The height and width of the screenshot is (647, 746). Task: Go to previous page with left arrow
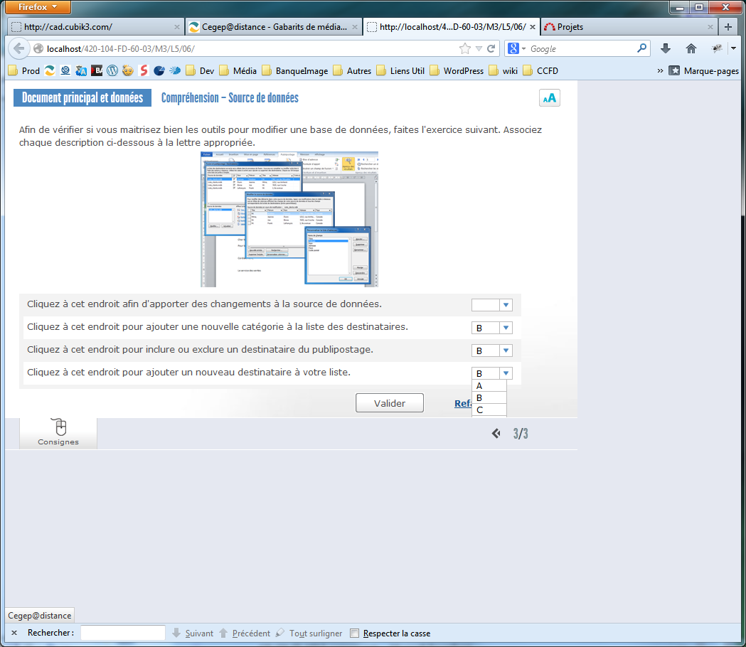(x=496, y=434)
